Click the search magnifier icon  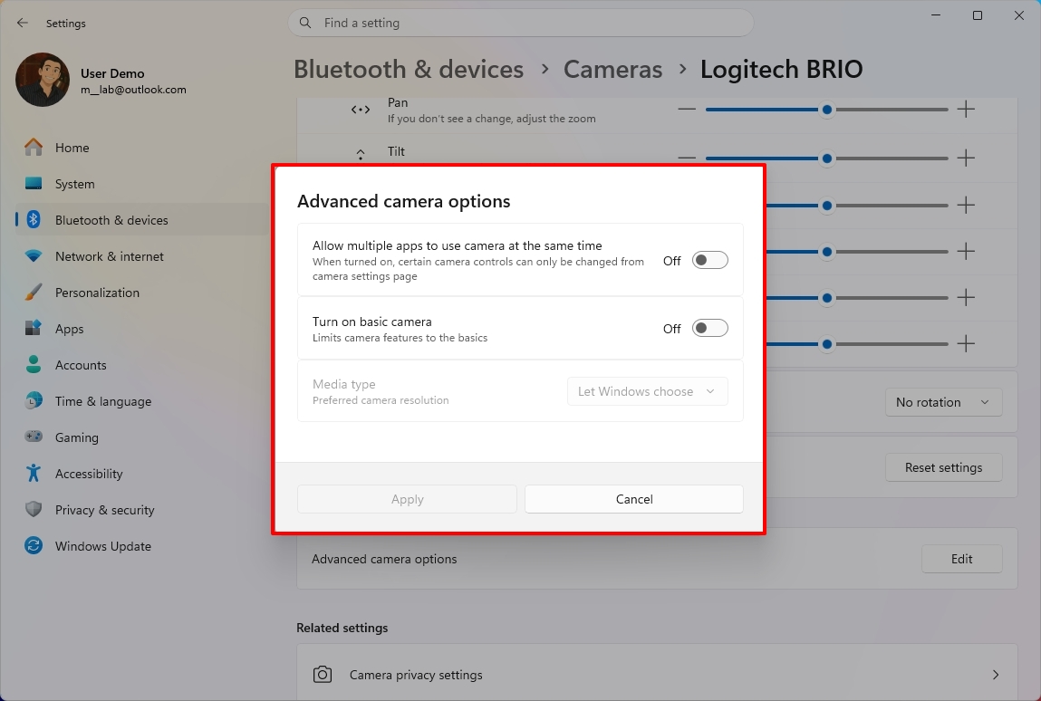coord(305,23)
